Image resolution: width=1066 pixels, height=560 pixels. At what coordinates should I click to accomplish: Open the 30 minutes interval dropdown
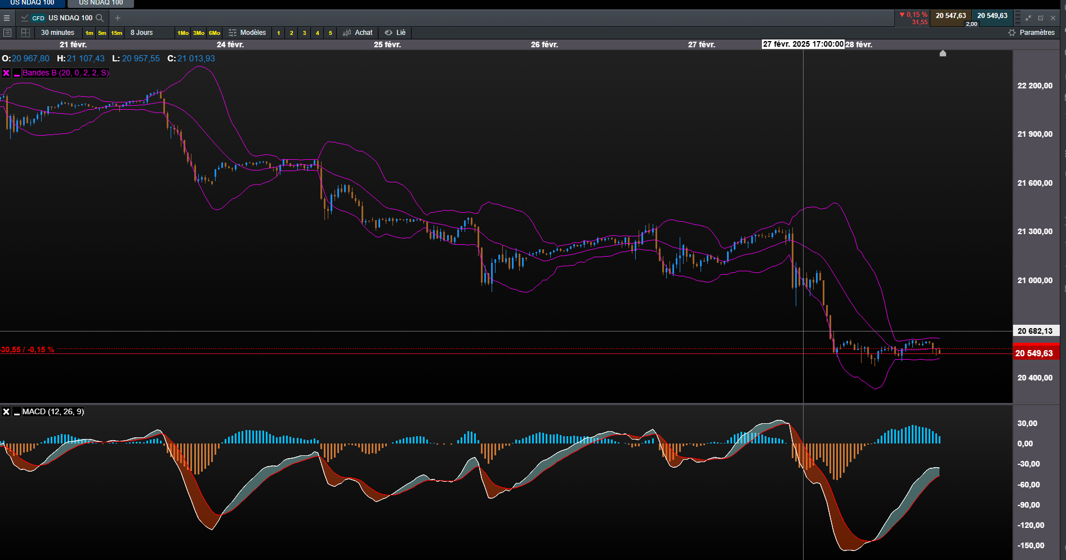[57, 33]
